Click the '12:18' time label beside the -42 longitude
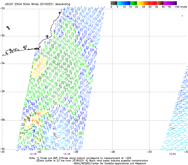 [x=33, y=154]
